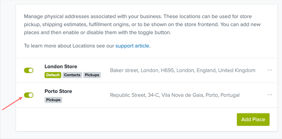This screenshot has height=139, width=282.
Task: Click the Add Place button
Action: coord(253,119)
